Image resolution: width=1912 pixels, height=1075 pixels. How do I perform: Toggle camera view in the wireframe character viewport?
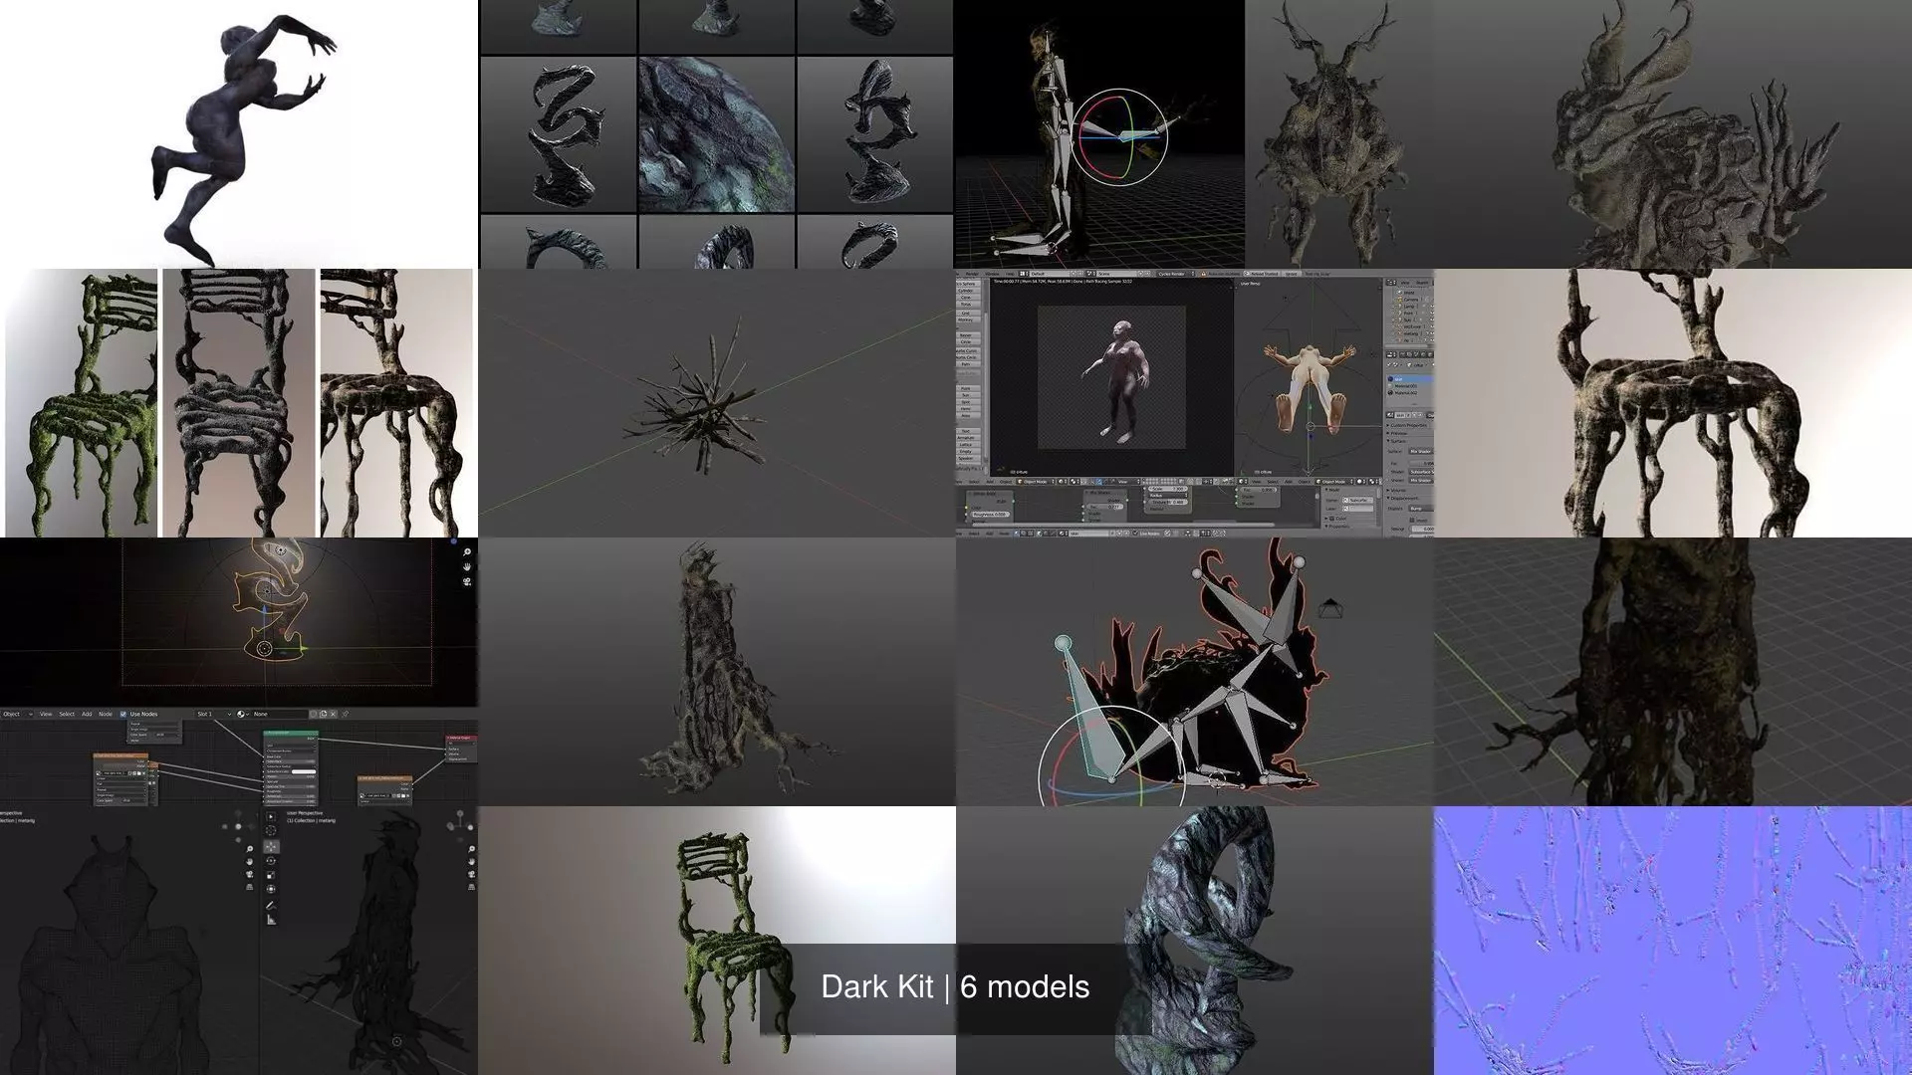pos(250,874)
